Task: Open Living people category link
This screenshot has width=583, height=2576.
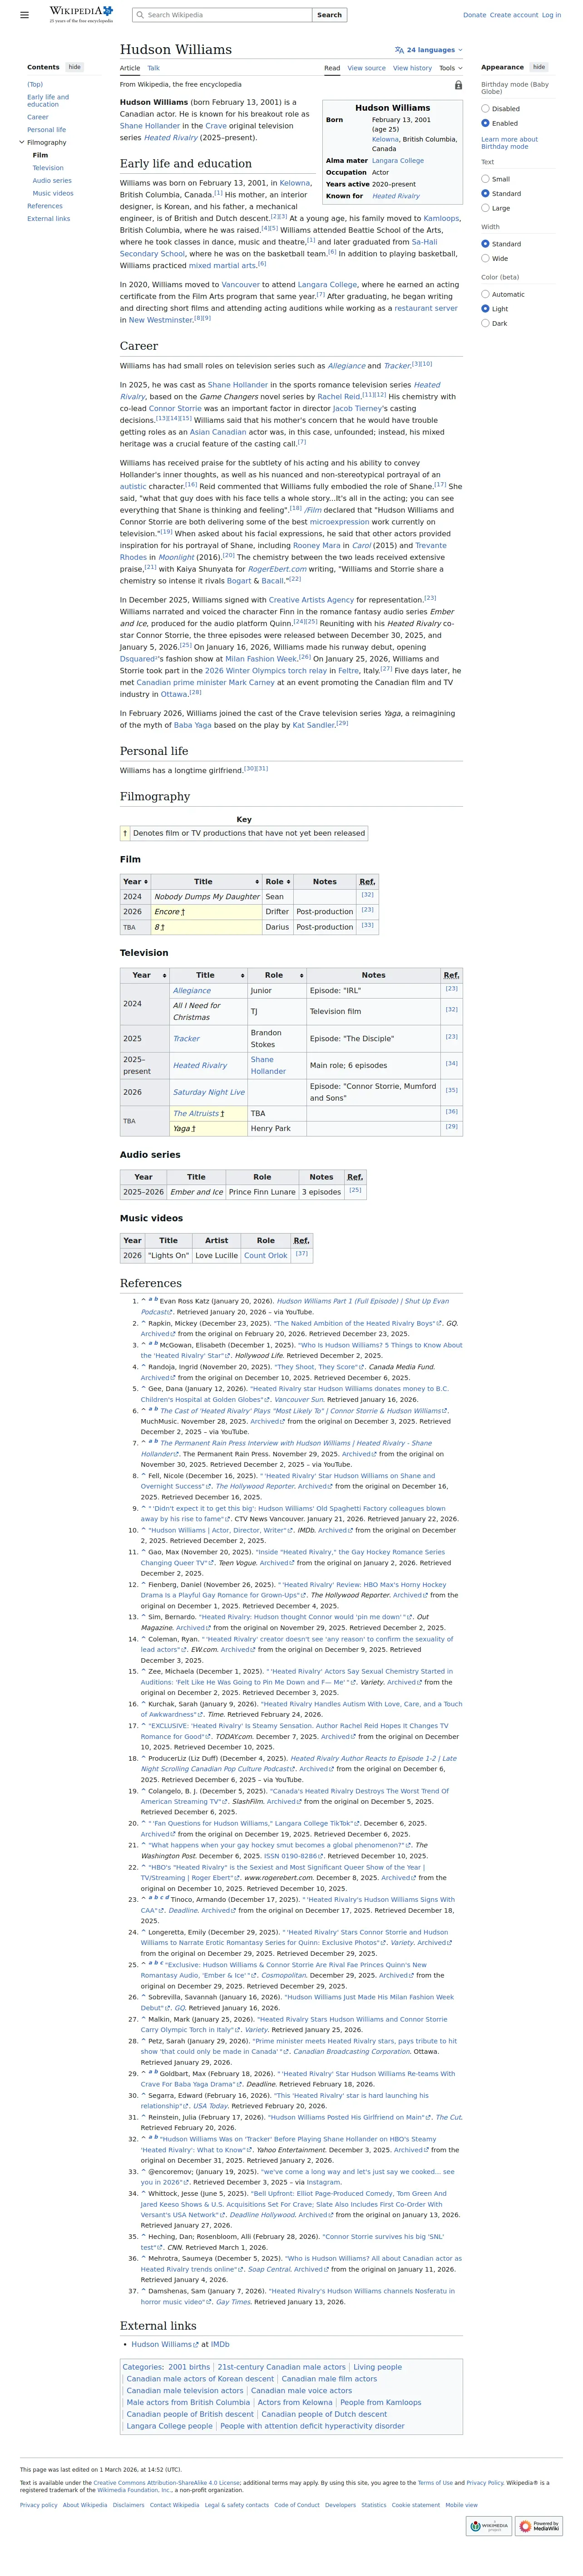Action: tap(378, 2367)
